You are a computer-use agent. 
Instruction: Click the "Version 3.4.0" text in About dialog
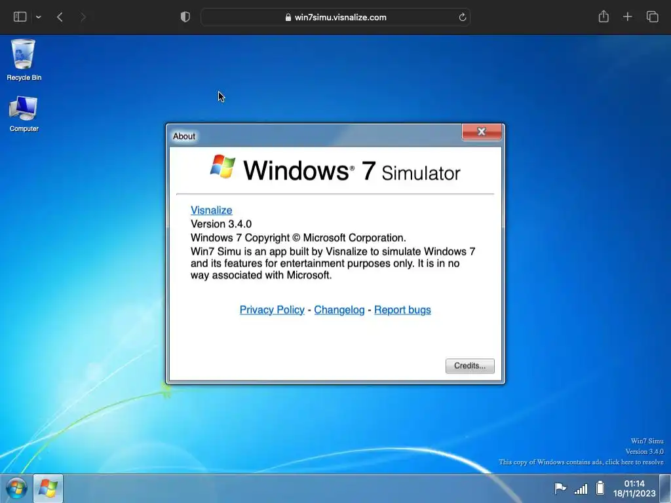point(221,224)
